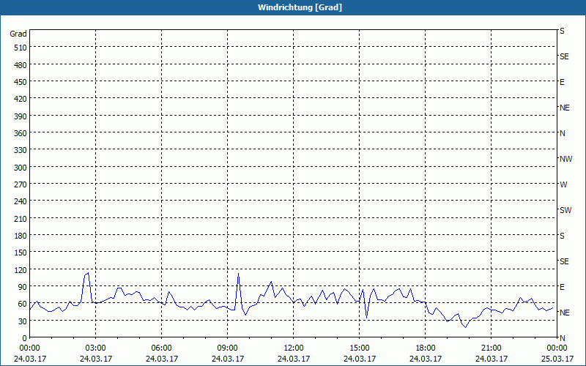Click the wind direction spike before 03:00
This screenshot has height=366, width=586.
click(x=87, y=273)
